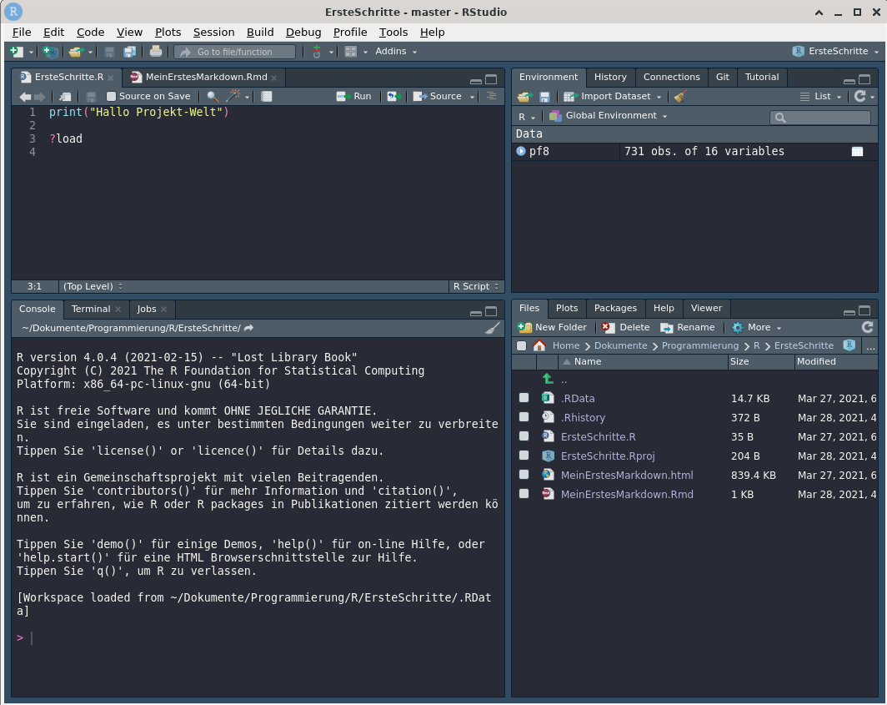This screenshot has height=705, width=887.
Task: Tick the MeinErstesMarkdown.html checkbox
Action: (524, 475)
